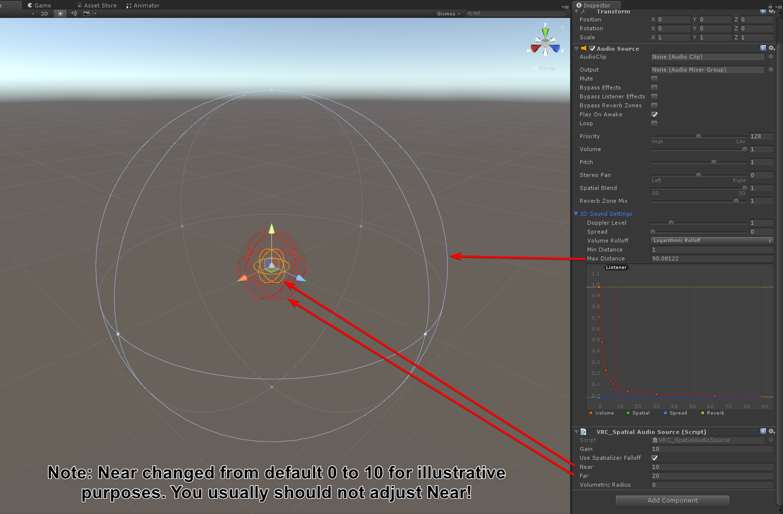Viewport: 783px width, 514px height.
Task: Switch to the Game tab
Action: pyautogui.click(x=39, y=5)
